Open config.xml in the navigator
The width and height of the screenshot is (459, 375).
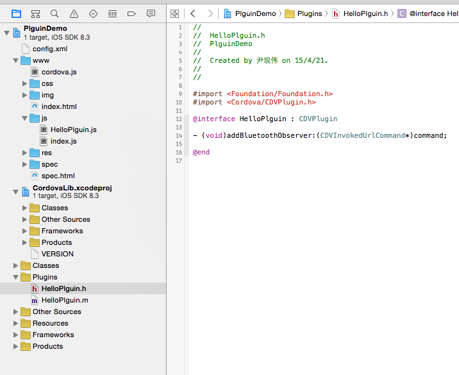(50, 49)
